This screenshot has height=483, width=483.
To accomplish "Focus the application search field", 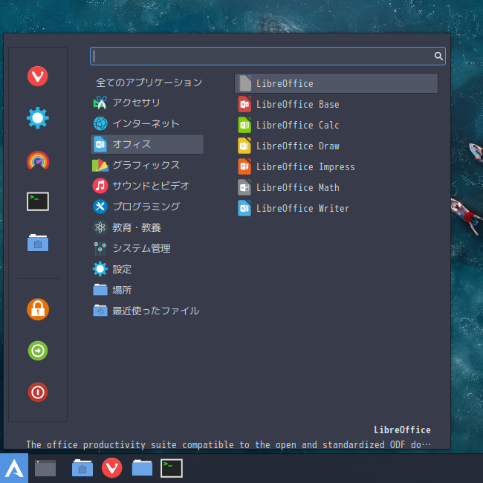I will point(268,56).
